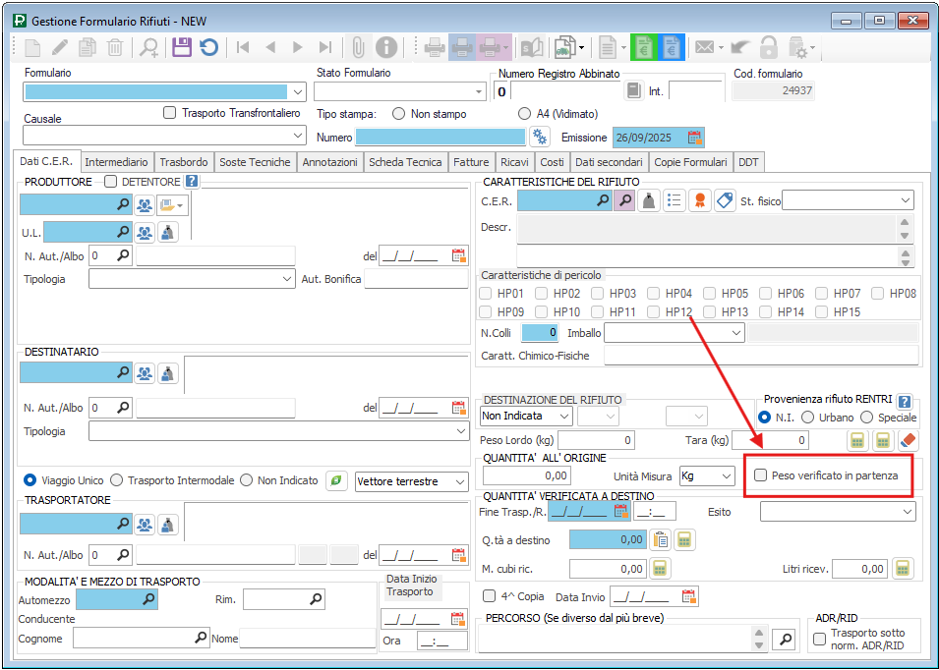Check the Trasporto Transfrontaliero box
The image size is (939, 670).
click(170, 113)
